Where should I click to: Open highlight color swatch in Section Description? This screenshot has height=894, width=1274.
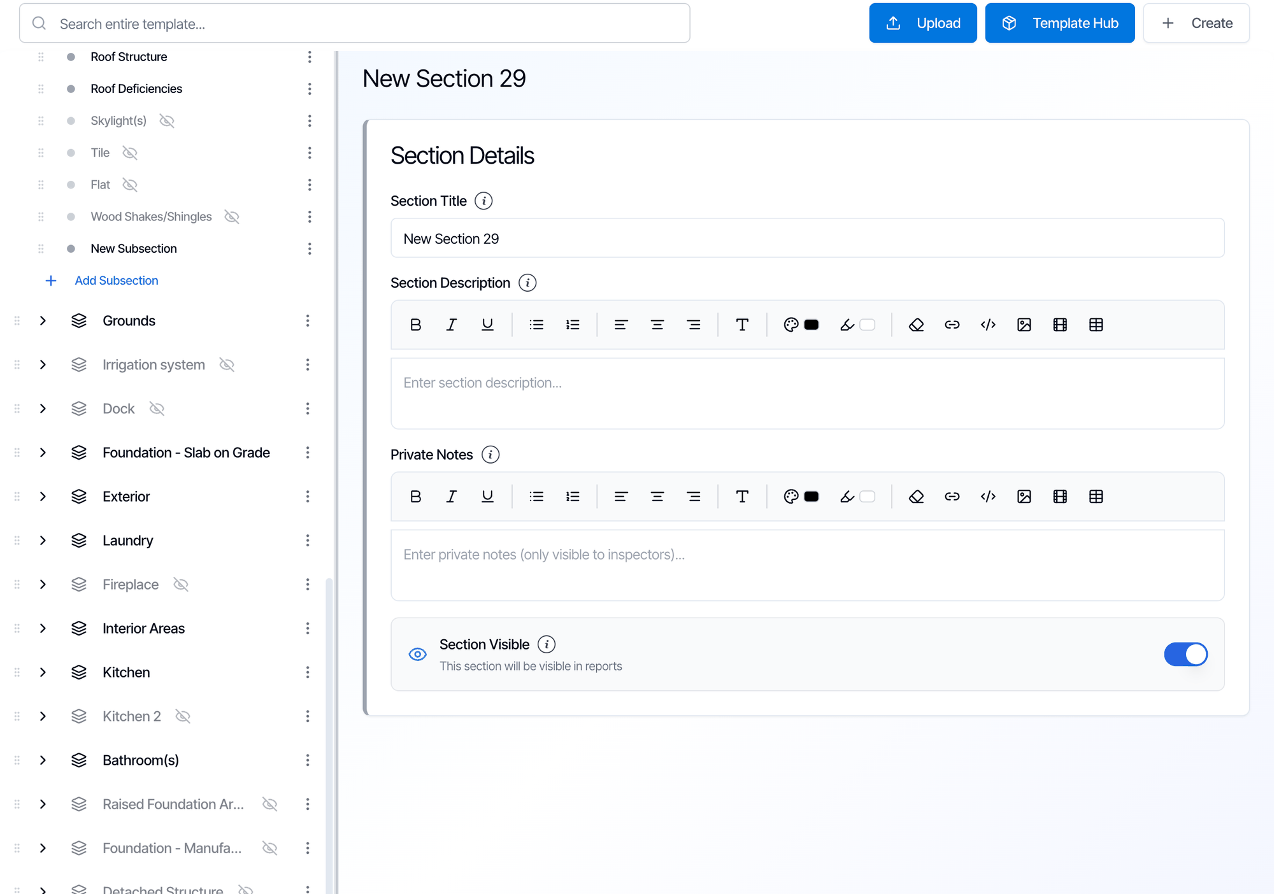(x=867, y=325)
